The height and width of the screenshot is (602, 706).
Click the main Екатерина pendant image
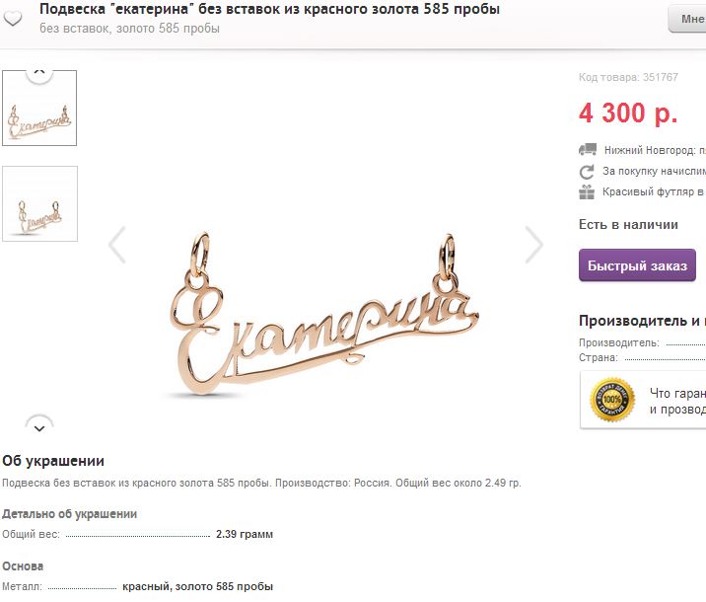[325, 316]
